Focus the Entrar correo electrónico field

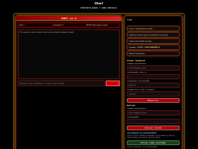pos(153,113)
